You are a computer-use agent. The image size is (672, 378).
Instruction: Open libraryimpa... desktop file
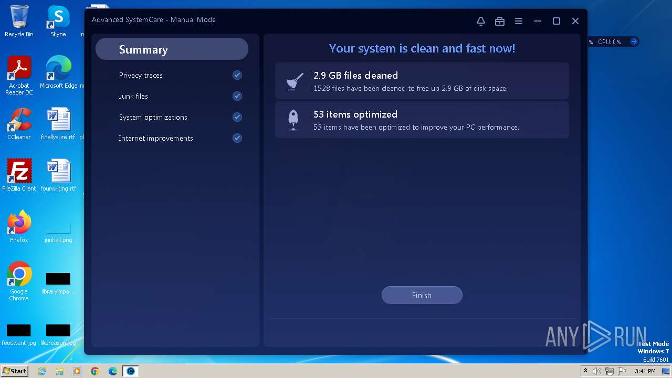[58, 283]
